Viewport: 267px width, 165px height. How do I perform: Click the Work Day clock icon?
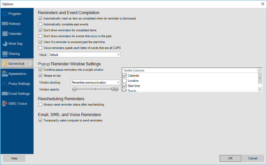(5, 44)
